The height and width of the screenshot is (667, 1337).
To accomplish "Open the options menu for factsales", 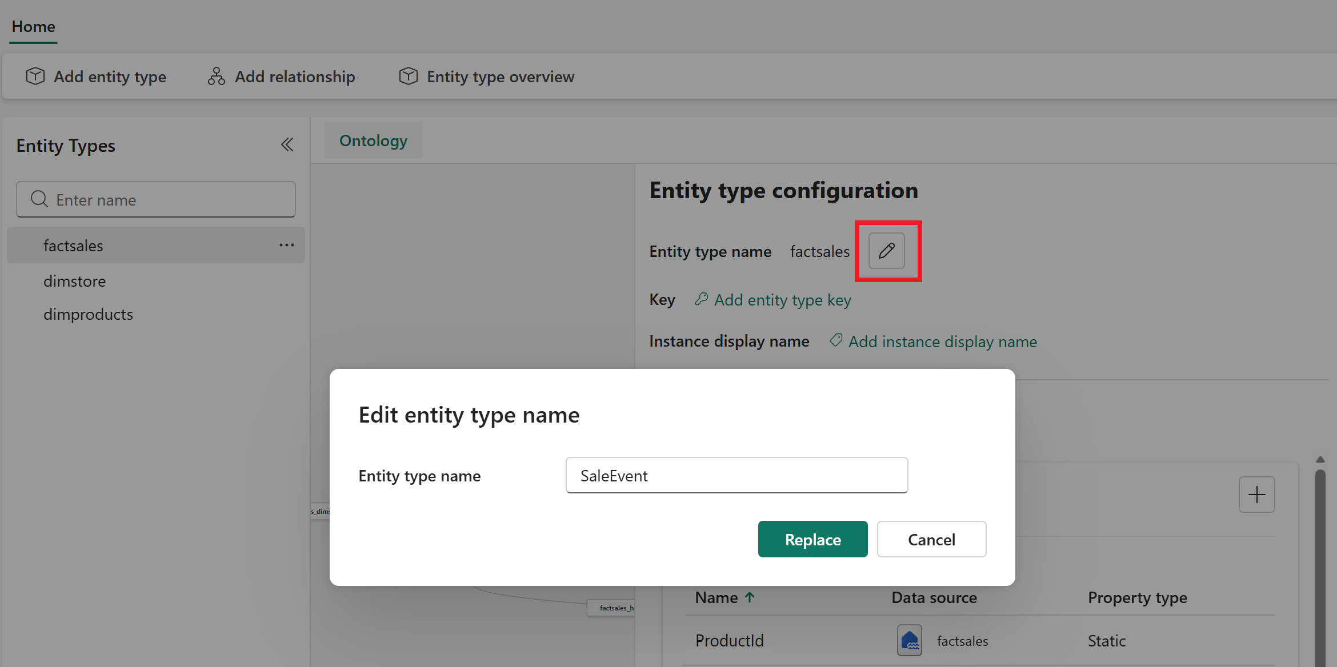I will (x=286, y=245).
